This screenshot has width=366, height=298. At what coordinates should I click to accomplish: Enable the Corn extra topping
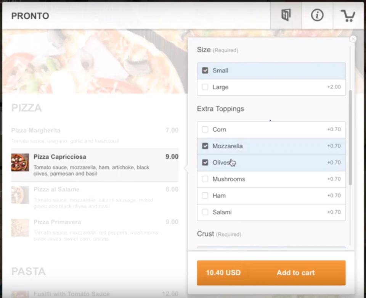(205, 129)
